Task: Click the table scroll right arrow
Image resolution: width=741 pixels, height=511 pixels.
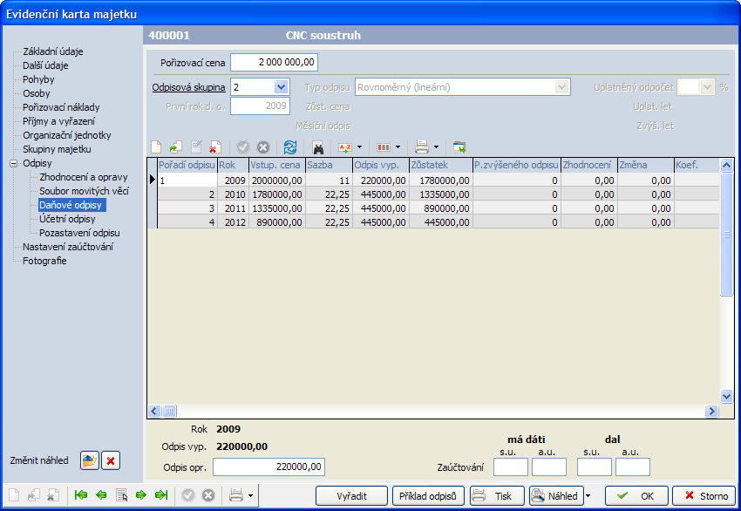Action: 711,412
